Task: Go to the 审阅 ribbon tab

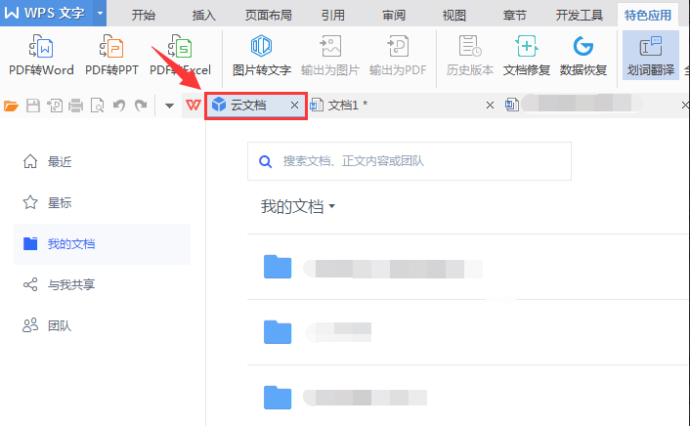Action: [394, 15]
